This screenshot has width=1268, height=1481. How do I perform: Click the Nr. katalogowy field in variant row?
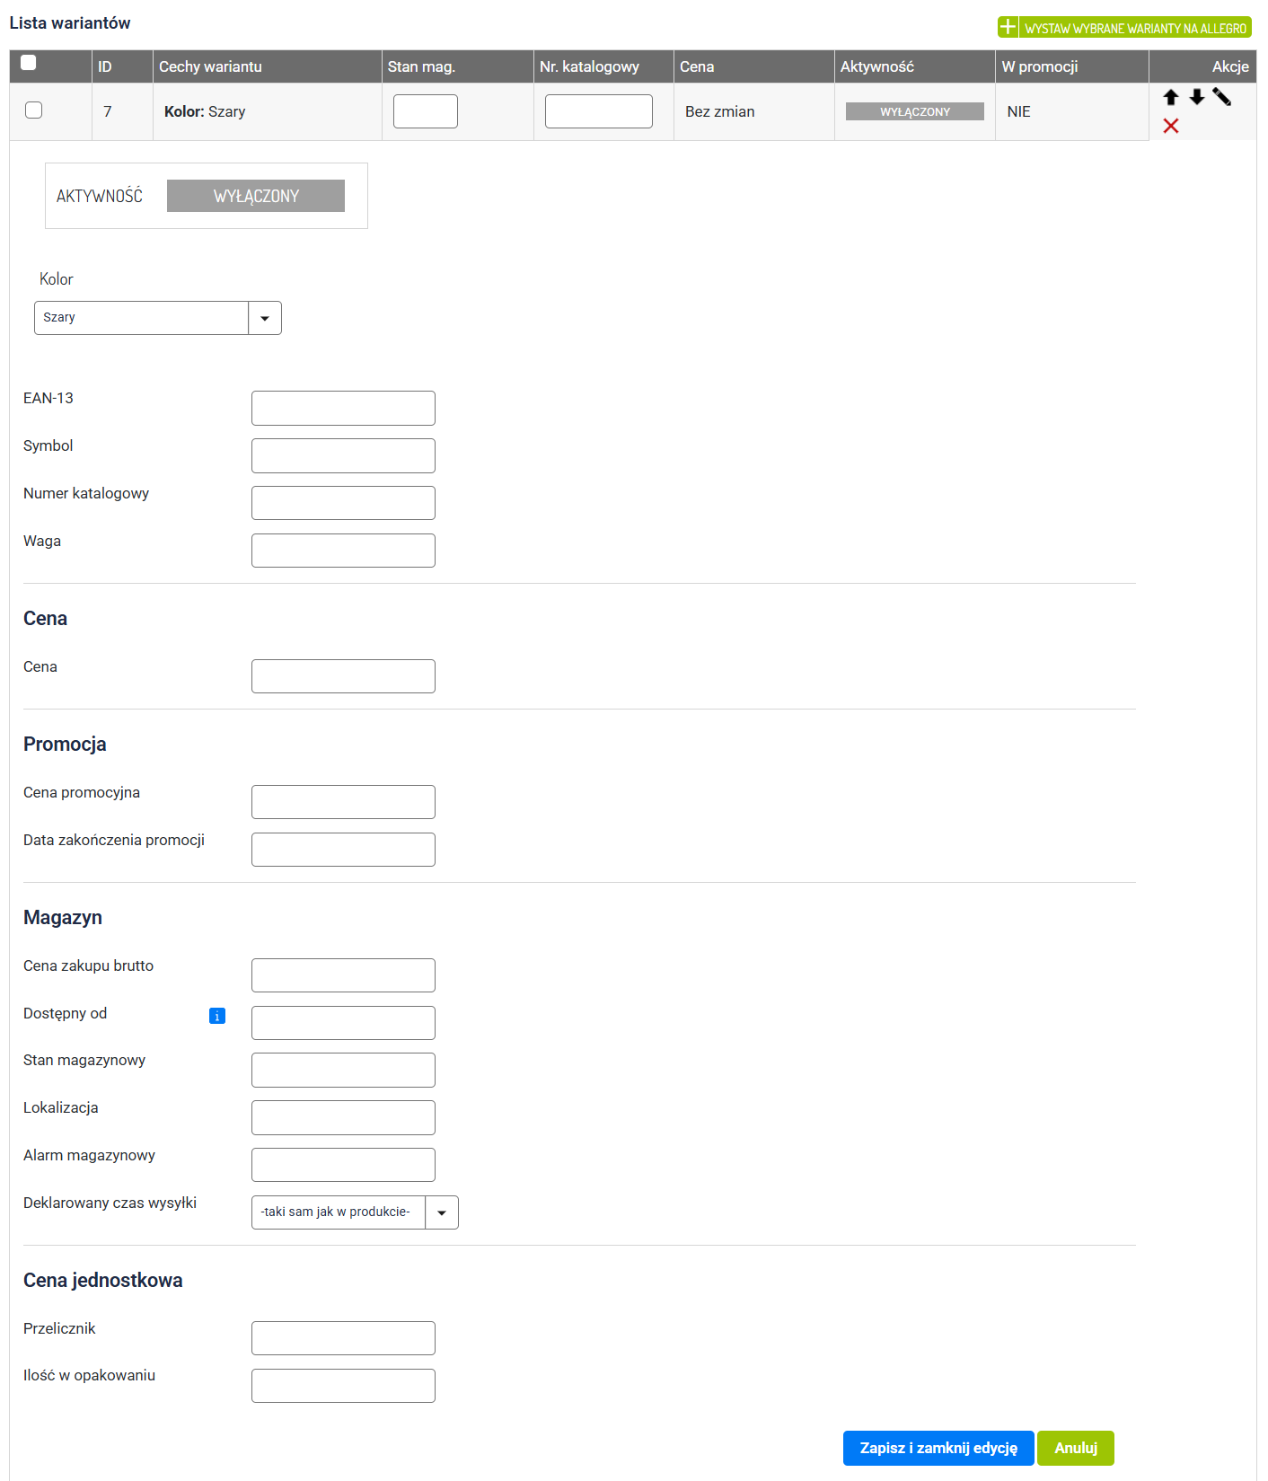tap(598, 111)
